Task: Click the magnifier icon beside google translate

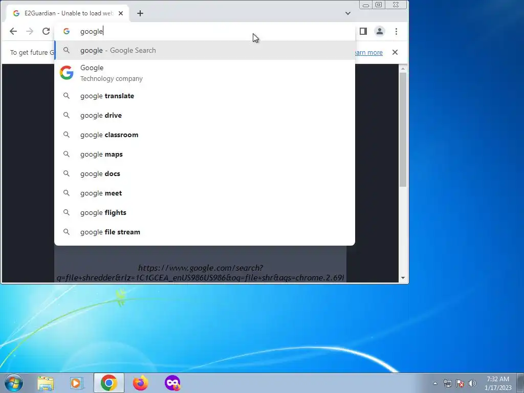Action: 67,96
